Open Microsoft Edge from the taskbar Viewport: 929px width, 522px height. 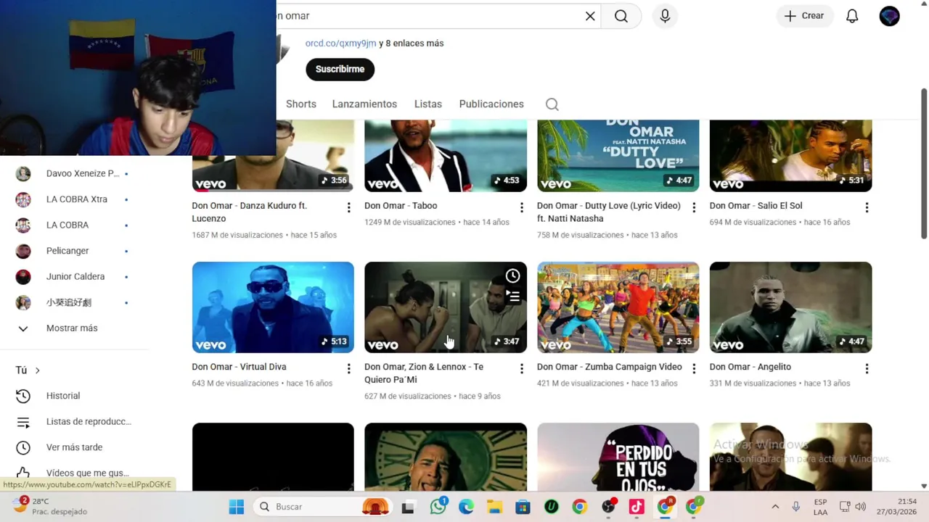[x=466, y=507]
